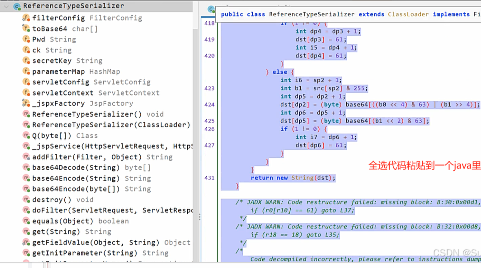Click the 'int dp5 = dp2 + 1;' line
This screenshot has height=268, width=481.
point(313,96)
